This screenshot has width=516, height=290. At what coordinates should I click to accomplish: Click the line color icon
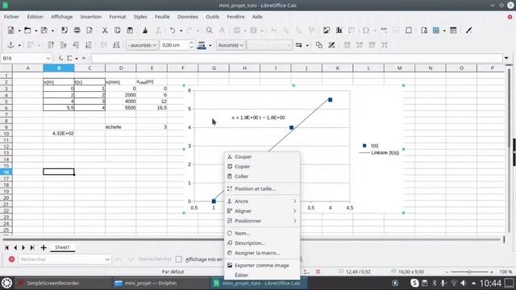[x=202, y=45]
